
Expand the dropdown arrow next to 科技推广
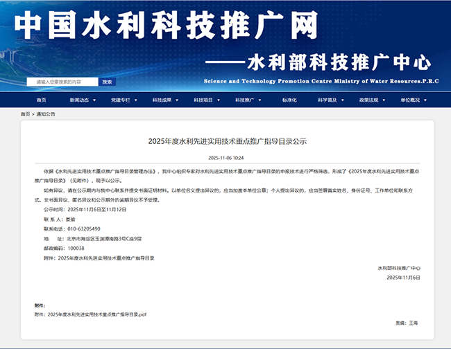[x=259, y=100]
